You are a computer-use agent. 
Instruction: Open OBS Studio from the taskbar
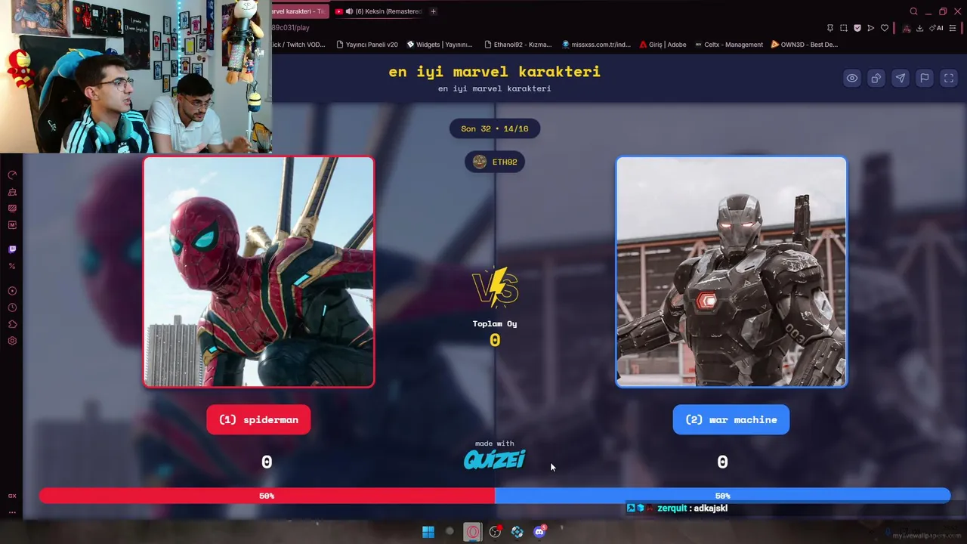tap(495, 532)
